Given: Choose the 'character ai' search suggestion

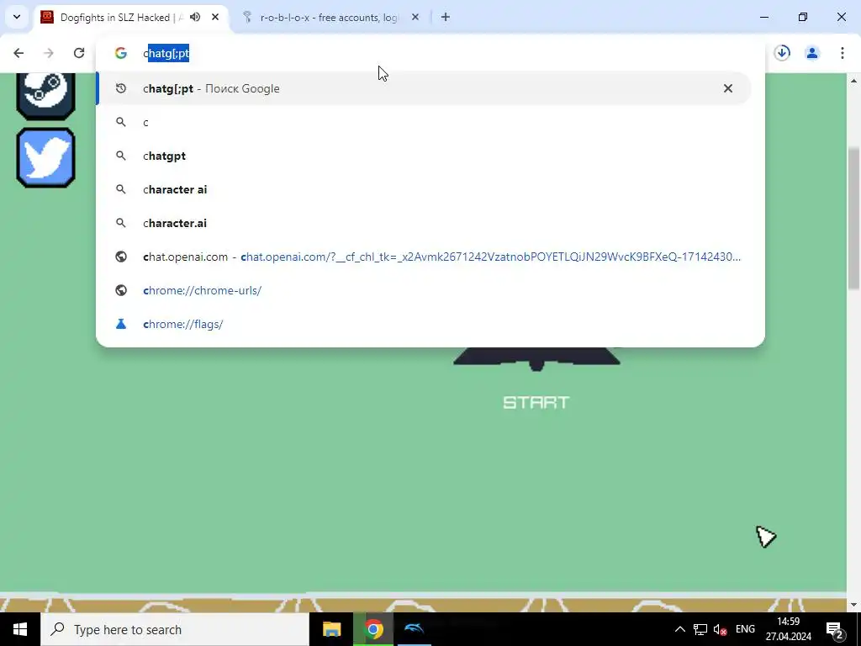Looking at the screenshot, I should pos(424,189).
